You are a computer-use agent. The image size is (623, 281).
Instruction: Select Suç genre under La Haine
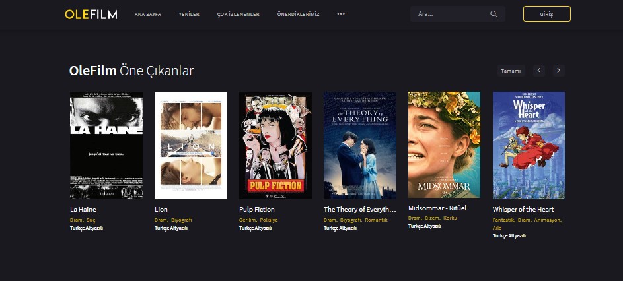coord(91,220)
